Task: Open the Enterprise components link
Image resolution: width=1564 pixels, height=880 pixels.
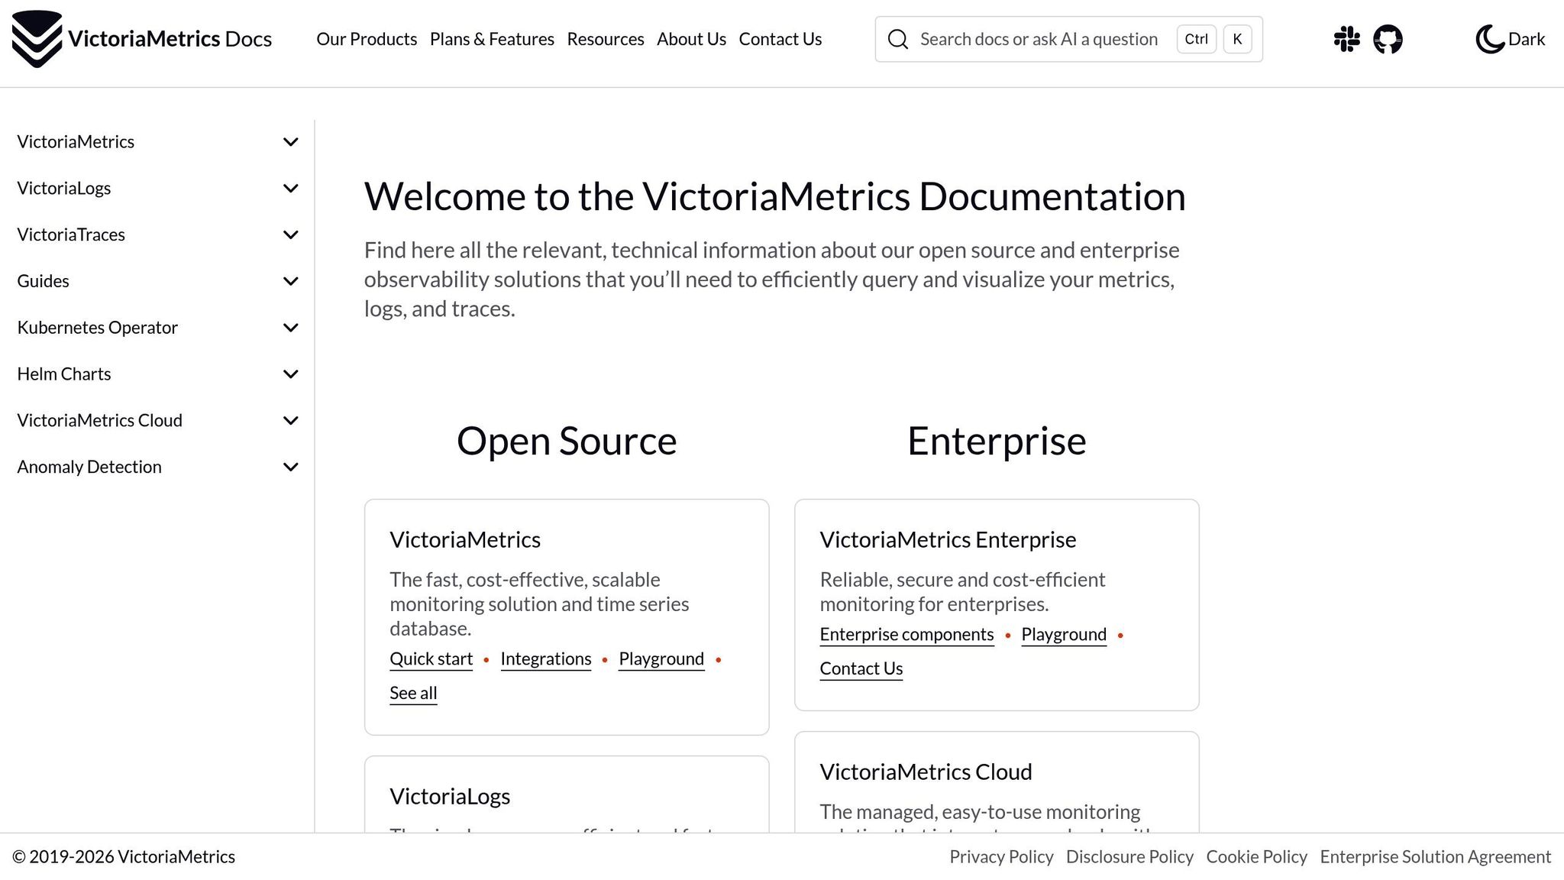Action: (906, 634)
